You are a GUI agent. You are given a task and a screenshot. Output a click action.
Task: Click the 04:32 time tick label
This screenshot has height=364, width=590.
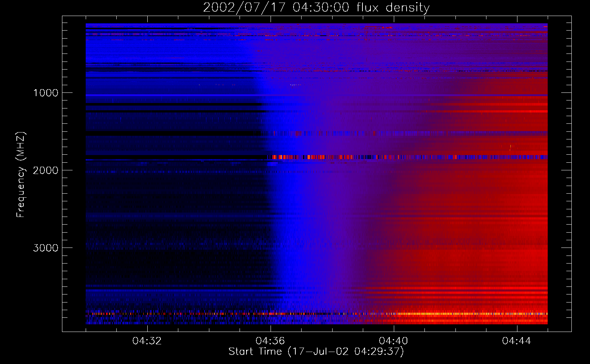click(147, 341)
